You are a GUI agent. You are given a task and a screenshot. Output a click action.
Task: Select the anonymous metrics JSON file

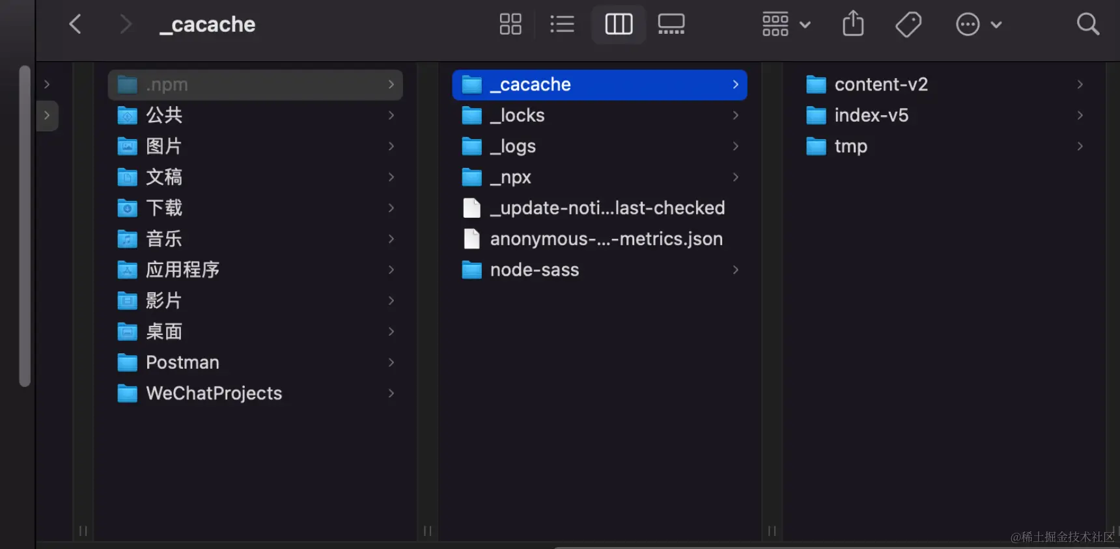tap(606, 239)
